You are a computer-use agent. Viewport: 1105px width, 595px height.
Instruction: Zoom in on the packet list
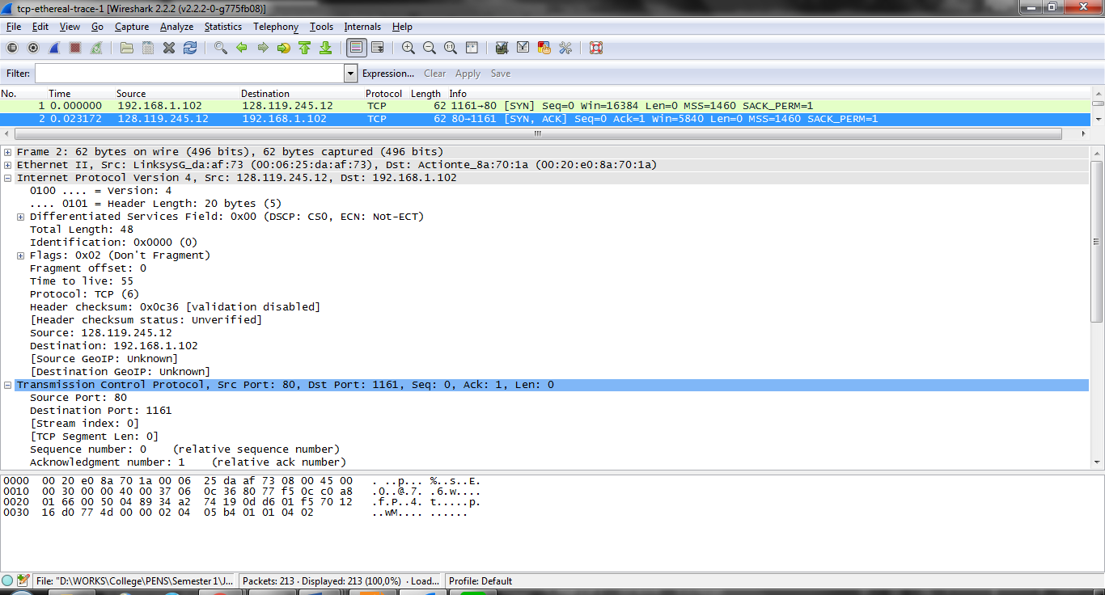(x=408, y=48)
